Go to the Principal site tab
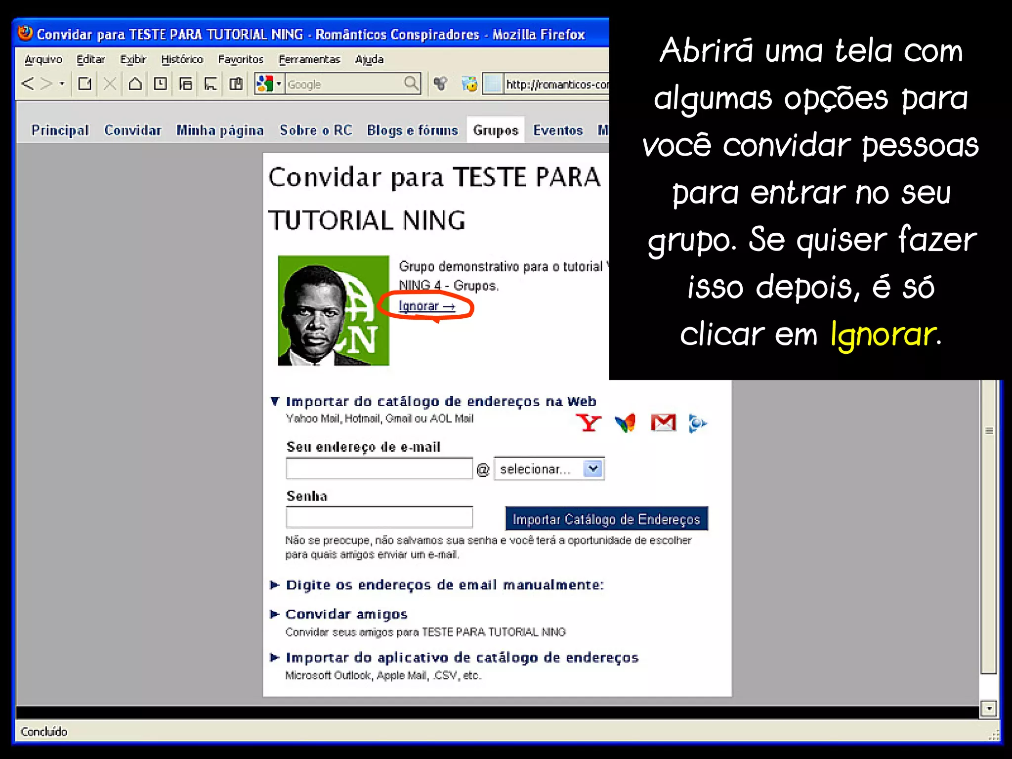1012x759 pixels. tap(60, 130)
